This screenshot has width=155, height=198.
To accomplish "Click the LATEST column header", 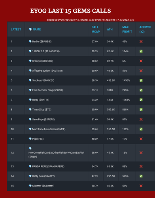I will 16,29.
